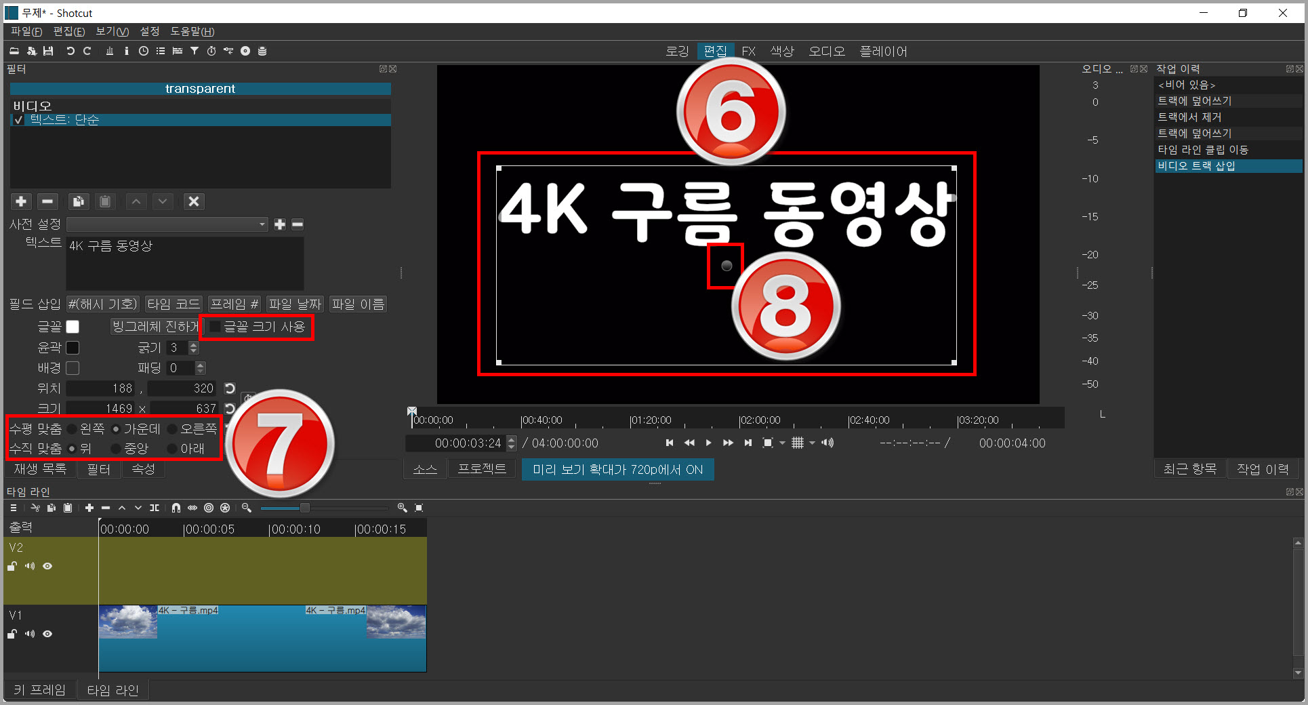
Task: Zoom timeline to fit icon
Action: 419,508
